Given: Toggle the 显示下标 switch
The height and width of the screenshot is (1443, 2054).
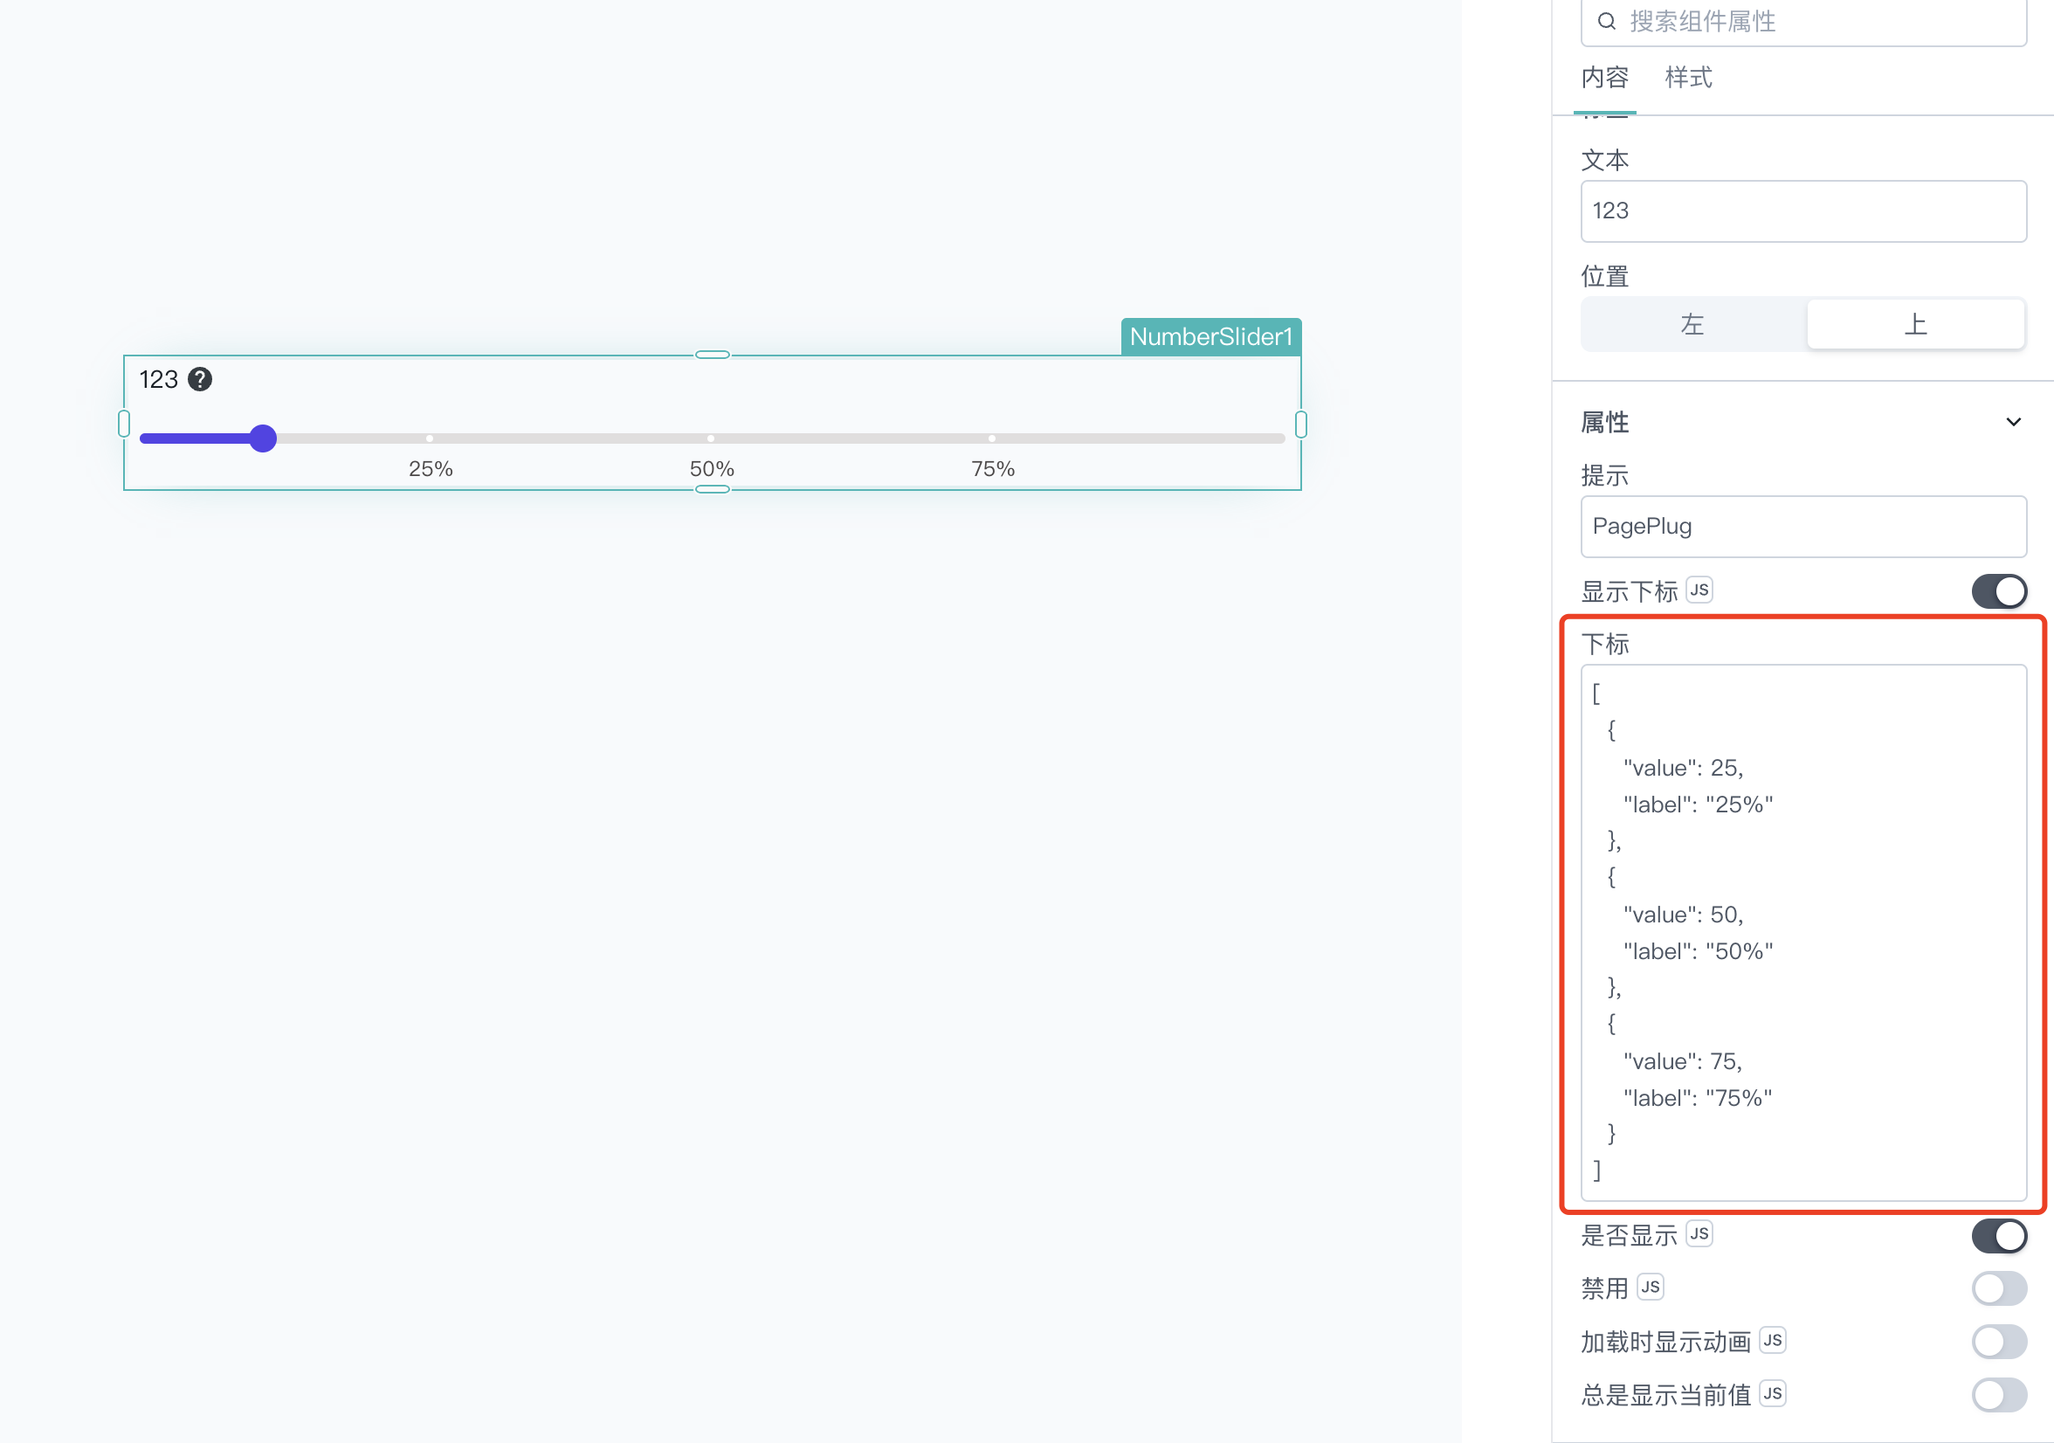Looking at the screenshot, I should [1998, 591].
